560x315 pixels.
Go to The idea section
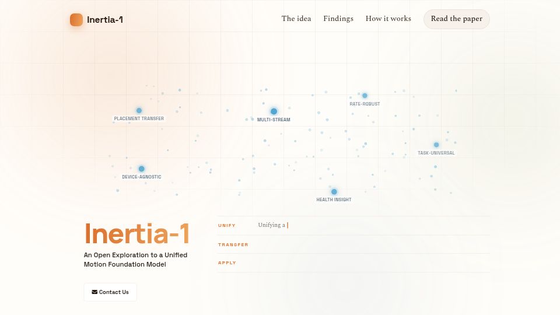[296, 19]
